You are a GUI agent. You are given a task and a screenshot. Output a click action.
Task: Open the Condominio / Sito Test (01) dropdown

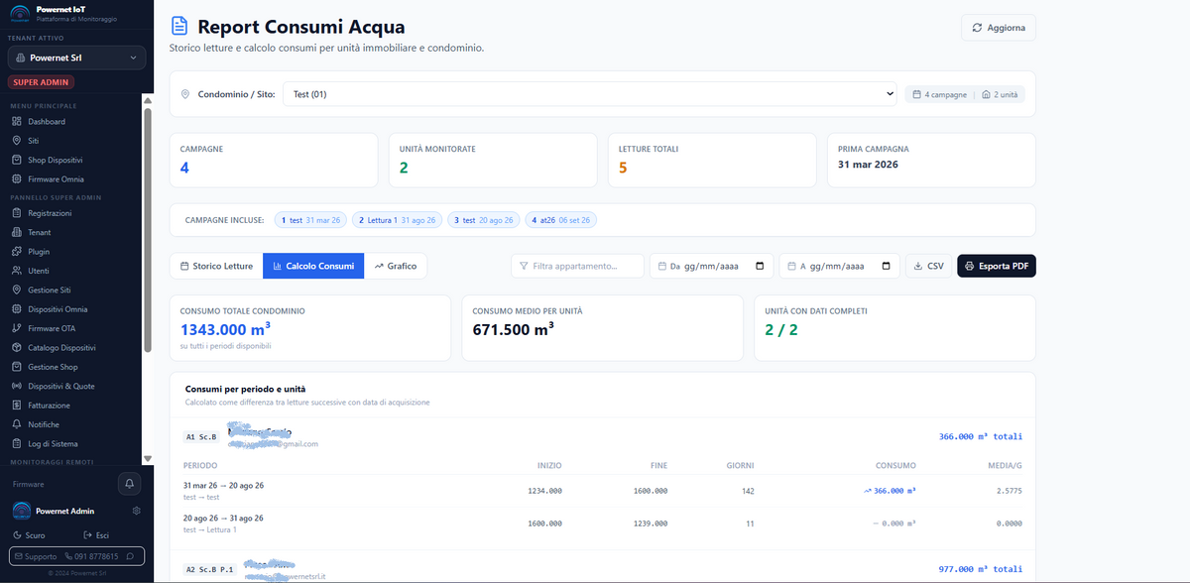(590, 94)
